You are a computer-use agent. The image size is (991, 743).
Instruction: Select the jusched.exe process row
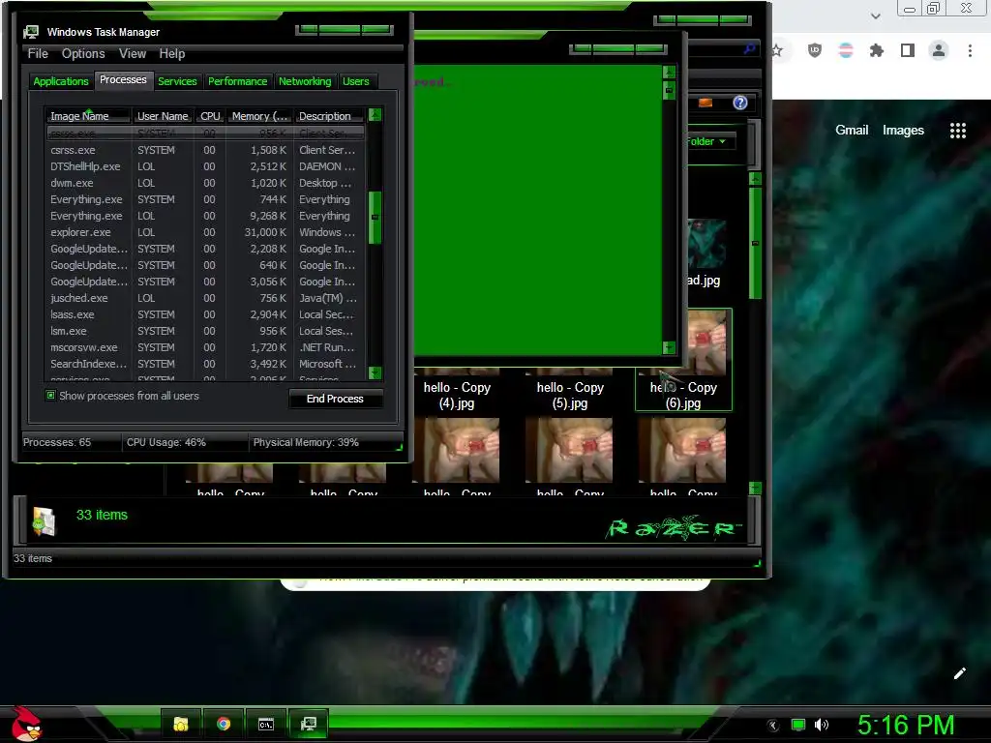coord(205,298)
